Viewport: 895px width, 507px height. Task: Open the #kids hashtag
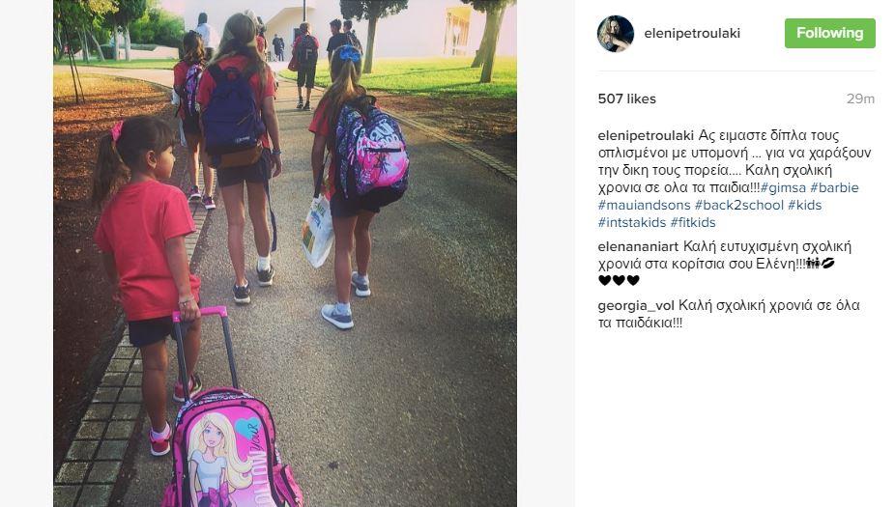[805, 205]
